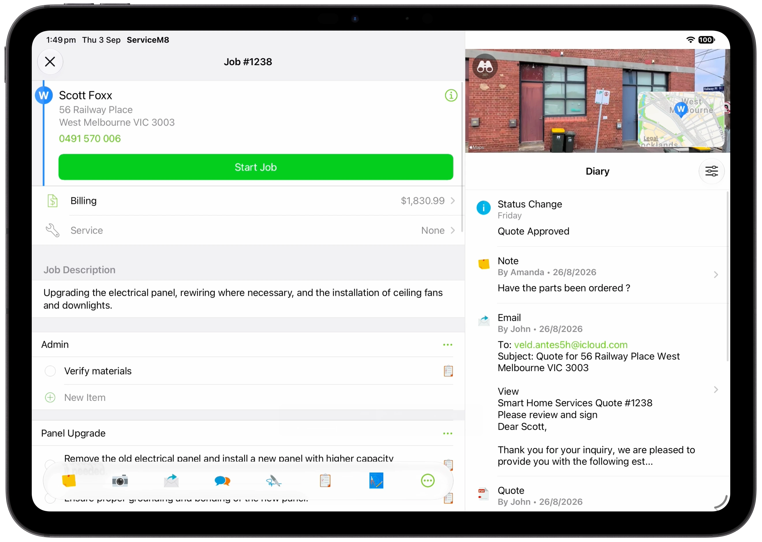This screenshot has width=762, height=542.
Task: View client info via green info icon
Action: [x=451, y=95]
